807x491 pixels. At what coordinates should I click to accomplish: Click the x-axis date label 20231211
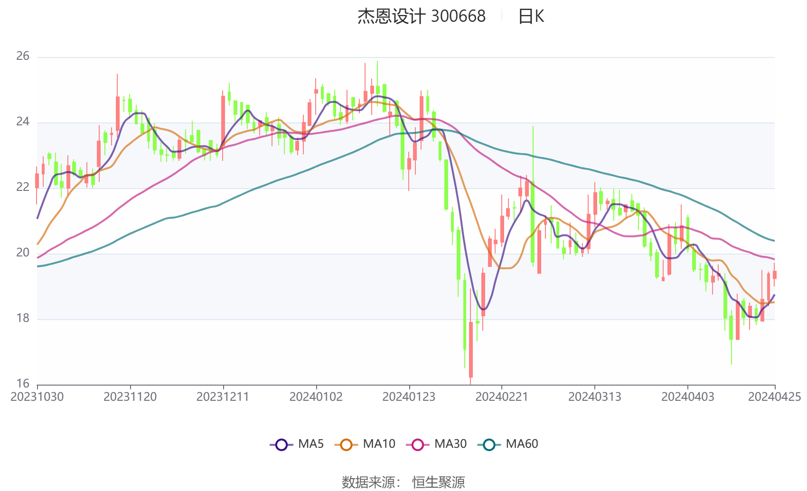(x=223, y=397)
